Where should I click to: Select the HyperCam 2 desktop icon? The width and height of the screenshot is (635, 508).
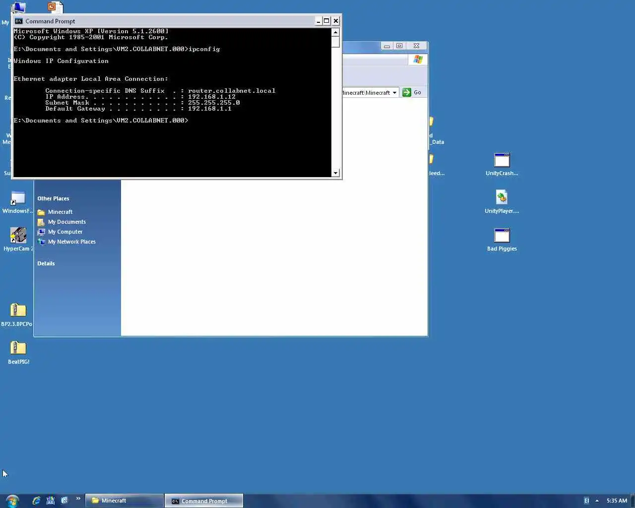click(18, 239)
